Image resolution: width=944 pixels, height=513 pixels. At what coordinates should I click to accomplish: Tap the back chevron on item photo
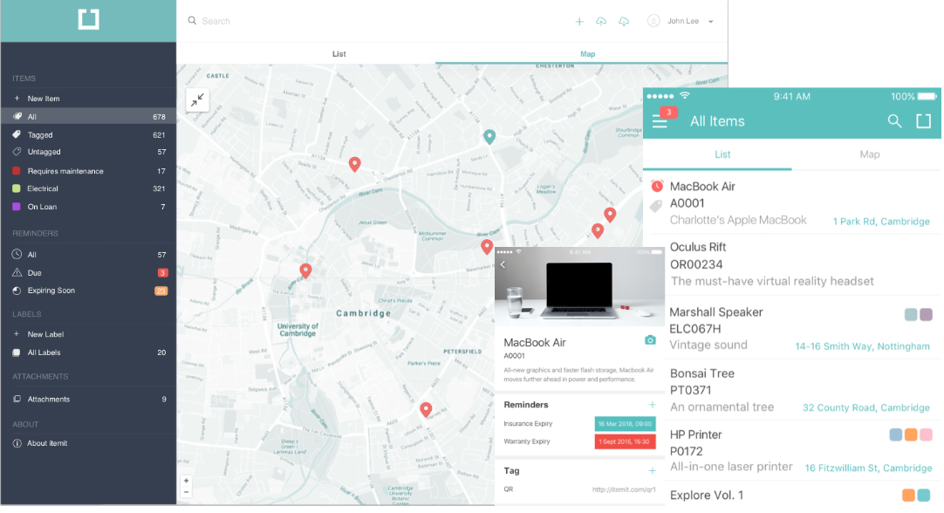click(x=503, y=264)
